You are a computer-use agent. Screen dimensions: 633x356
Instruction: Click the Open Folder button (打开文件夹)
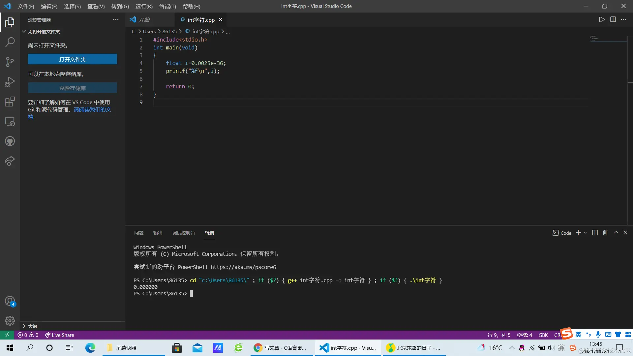coord(72,59)
